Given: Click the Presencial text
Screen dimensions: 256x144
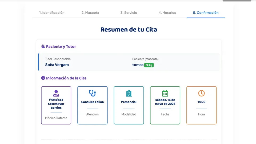Looking at the screenshot, I should (129, 102).
